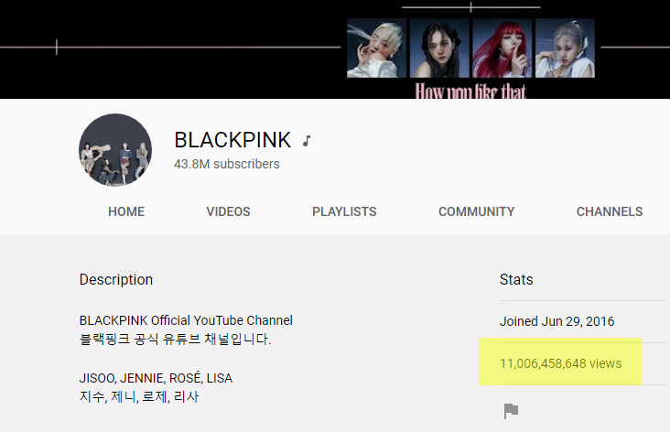Click the report user flag icon
The width and height of the screenshot is (670, 432).
point(511,411)
